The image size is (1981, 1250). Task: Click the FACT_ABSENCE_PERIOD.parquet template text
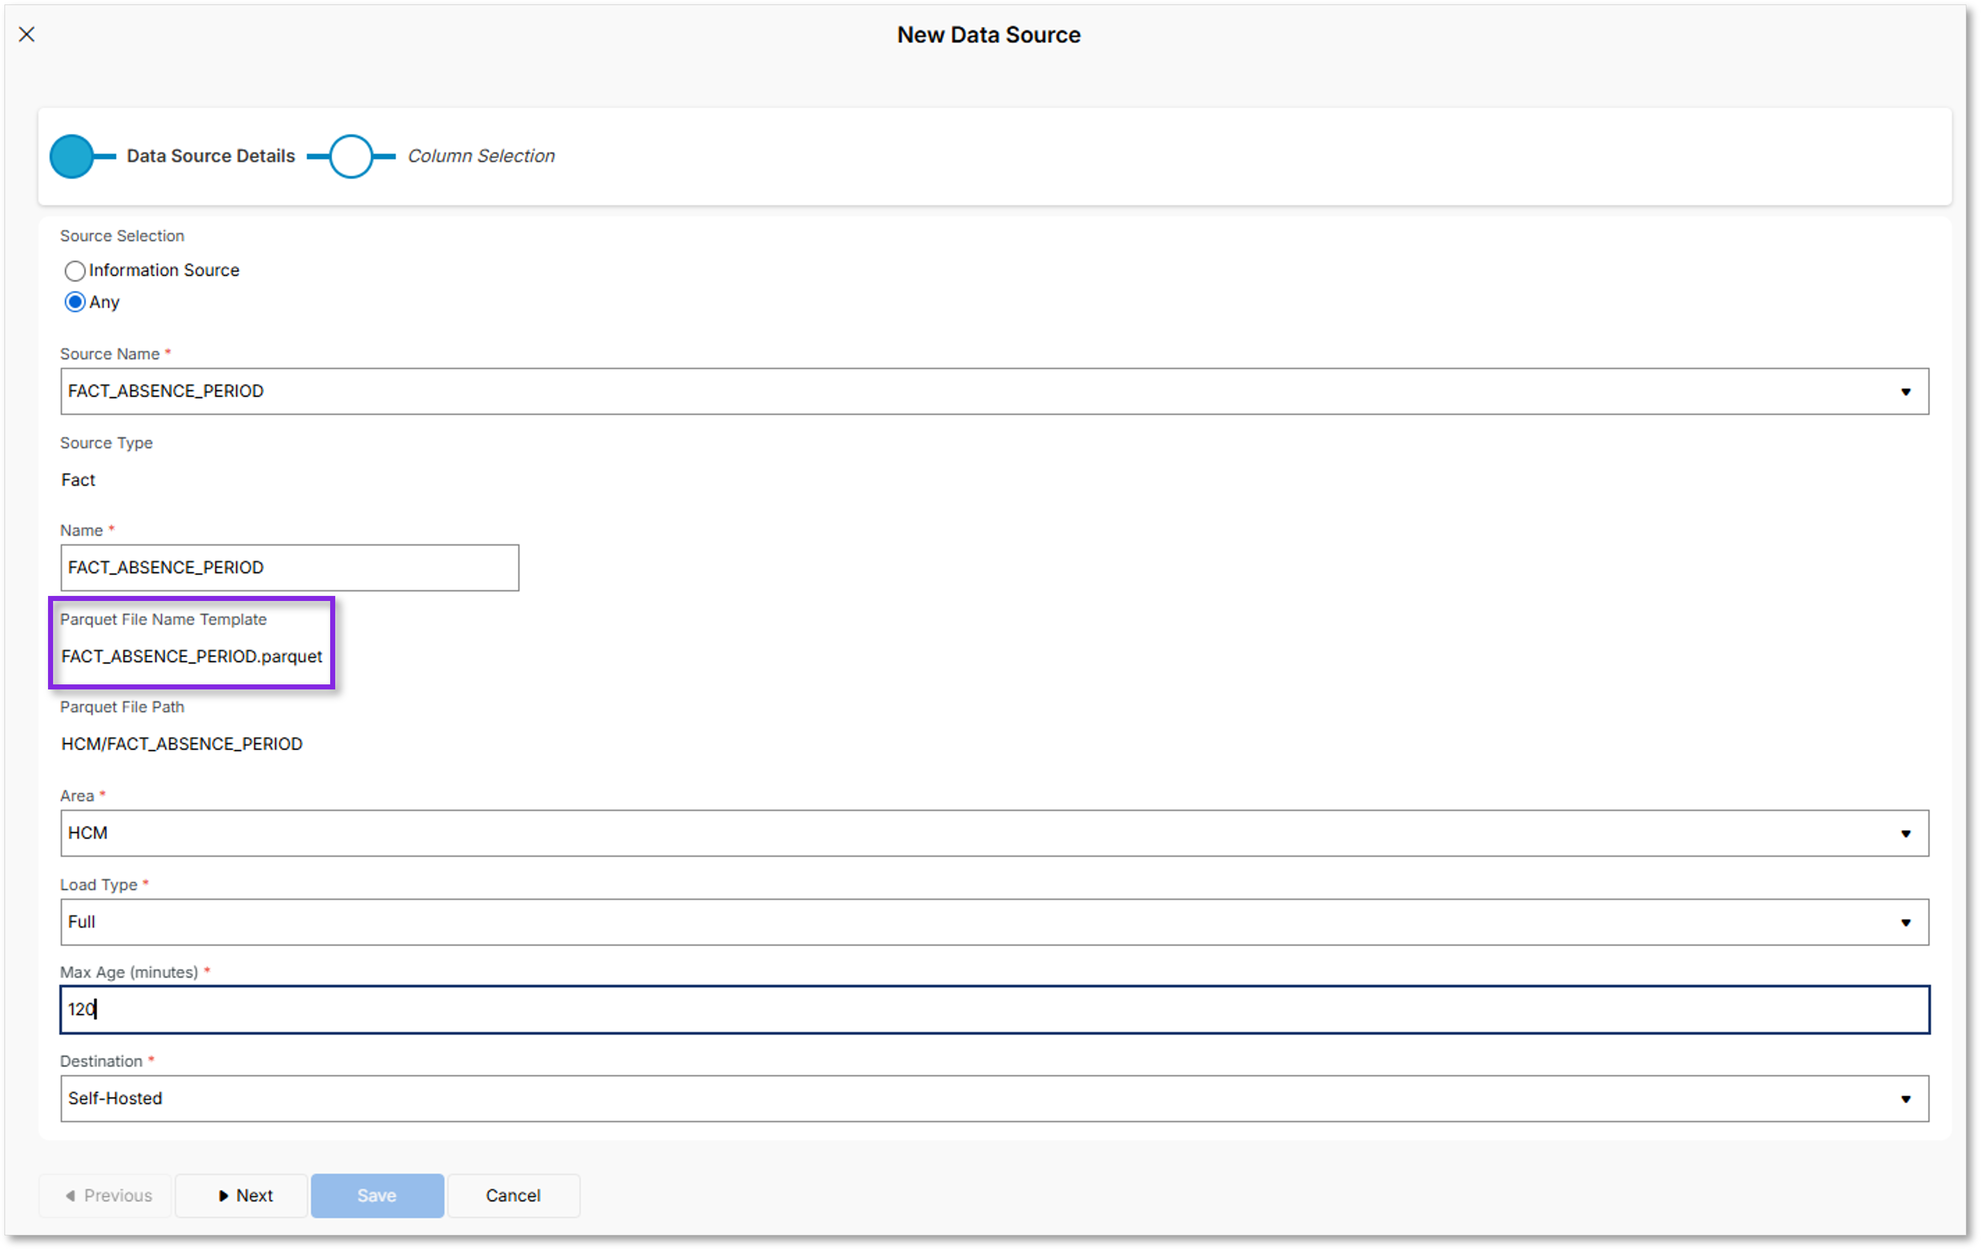192,656
